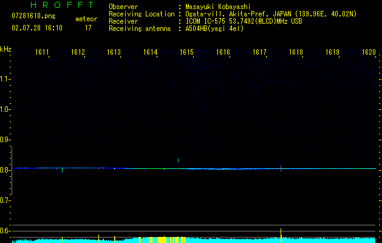Click the 0.7 frequency axis label

tap(5, 200)
